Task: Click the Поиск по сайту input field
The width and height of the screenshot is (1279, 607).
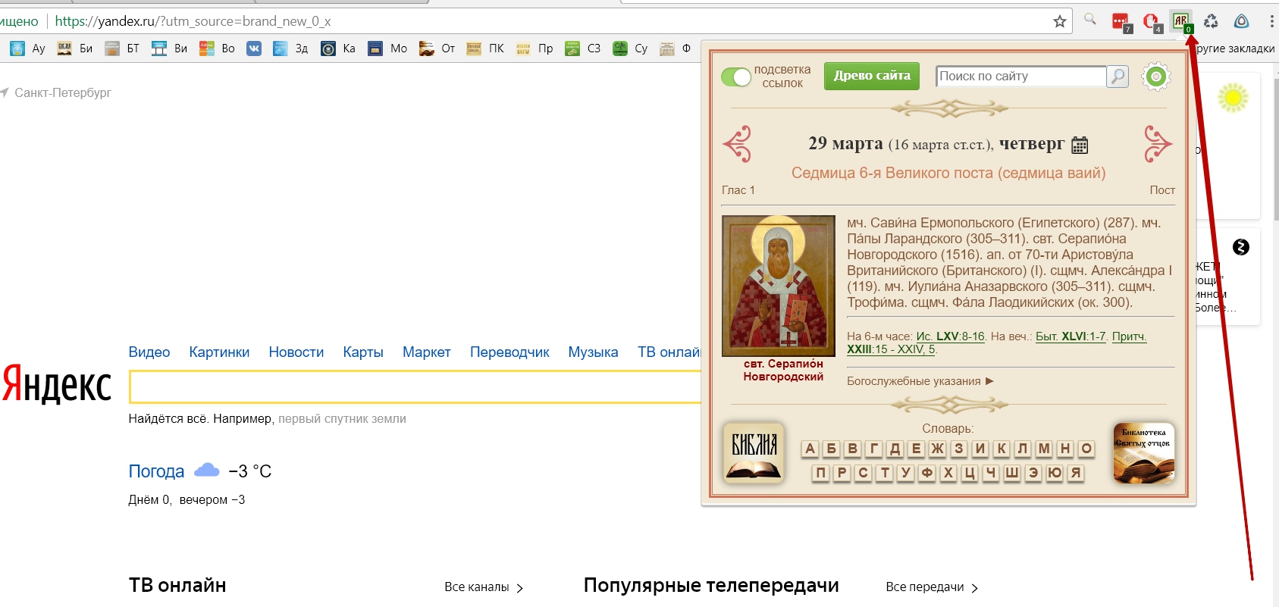Action: (1020, 77)
